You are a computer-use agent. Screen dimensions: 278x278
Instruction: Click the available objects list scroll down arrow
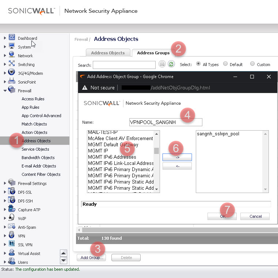click(157, 189)
